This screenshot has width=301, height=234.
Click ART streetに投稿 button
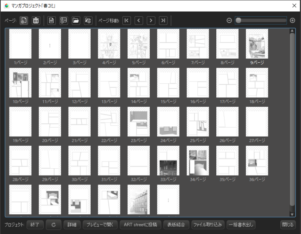[140, 225]
